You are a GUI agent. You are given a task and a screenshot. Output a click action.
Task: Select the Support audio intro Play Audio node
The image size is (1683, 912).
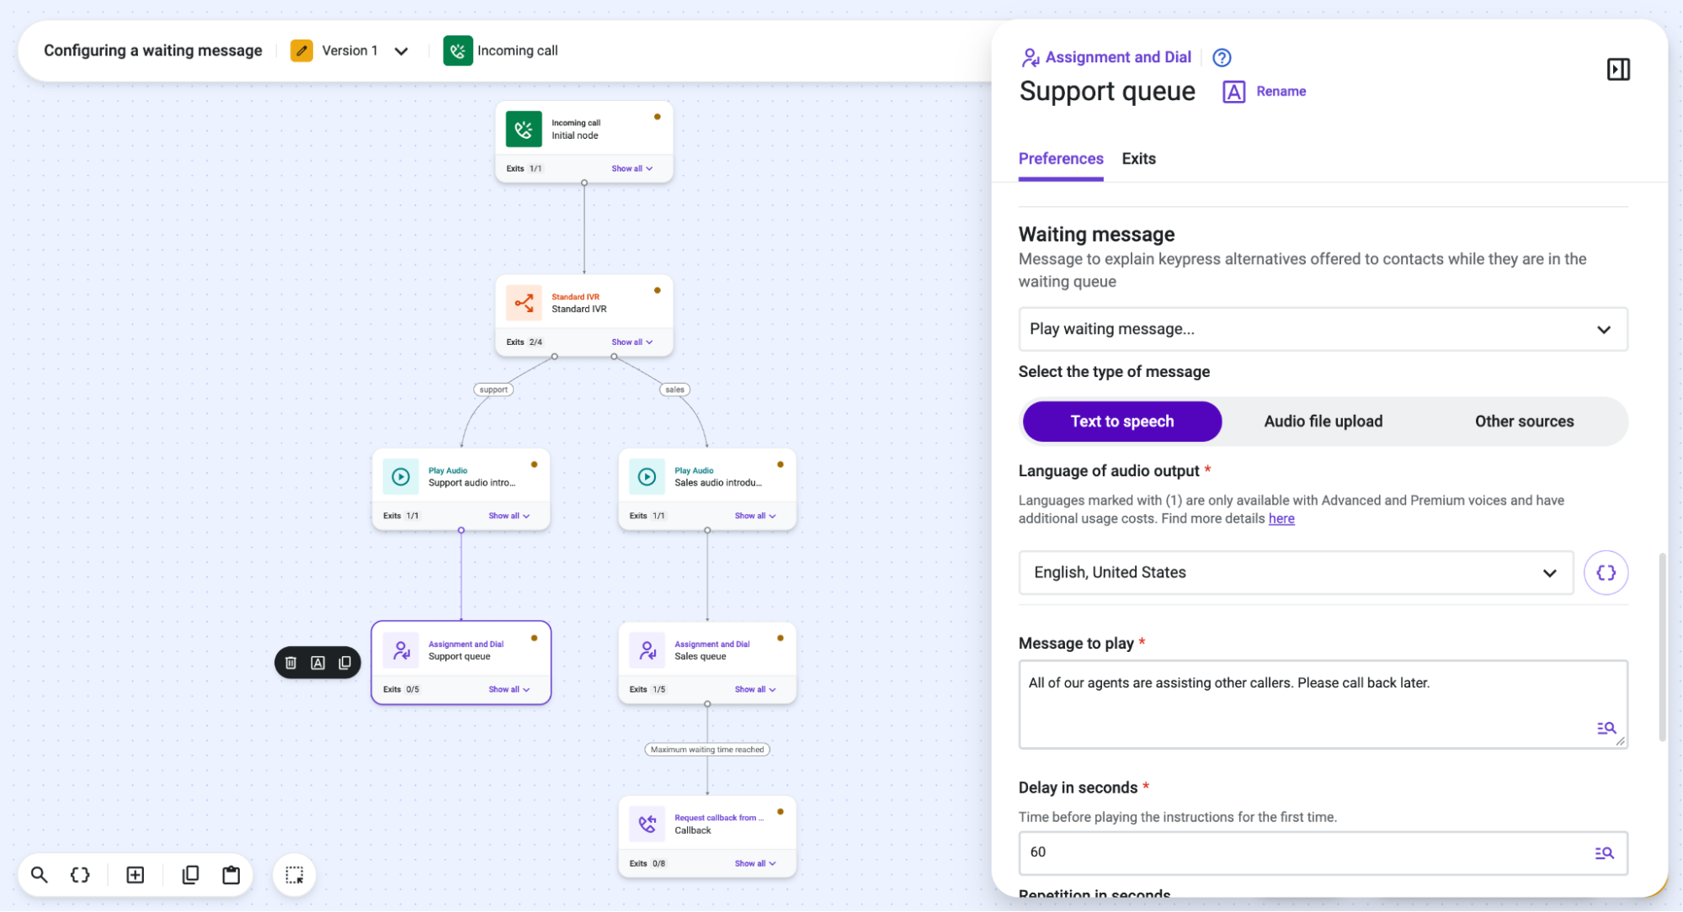point(461,490)
